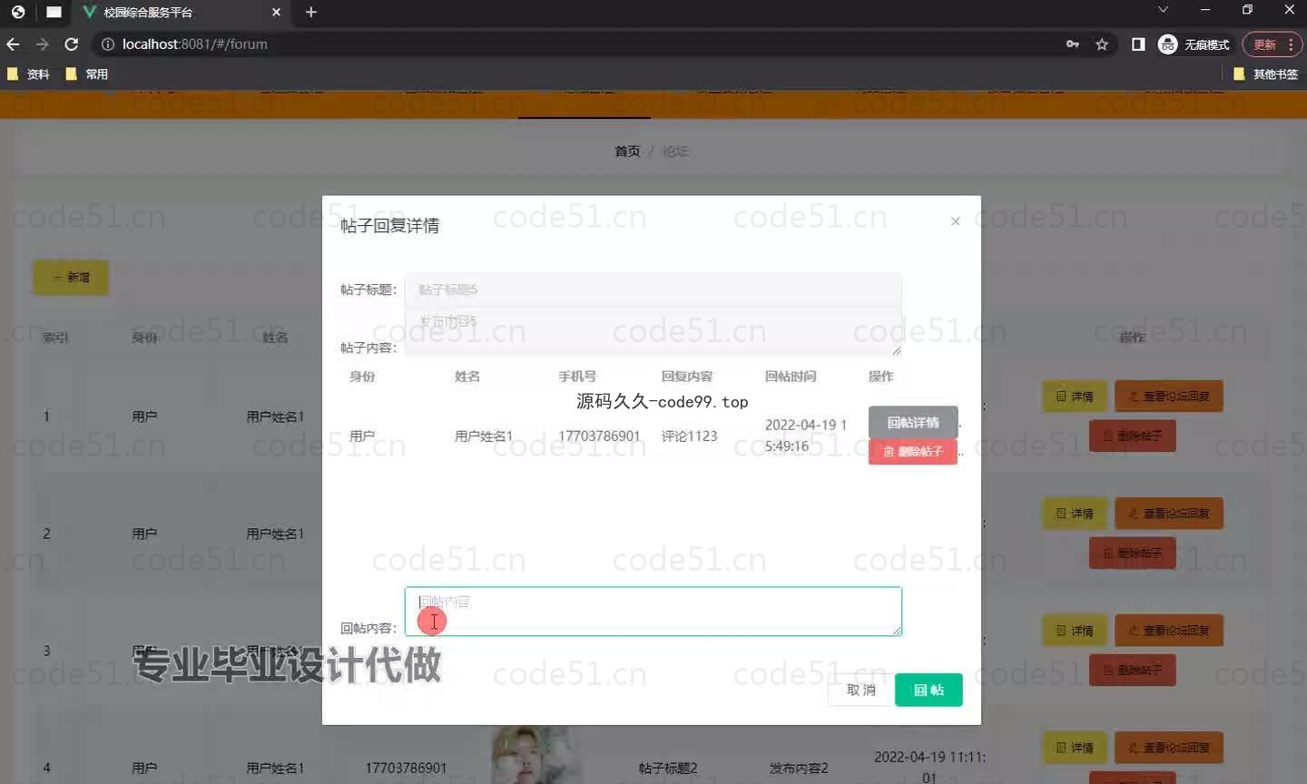Open the tab search dropdown arrow
The height and width of the screenshot is (784, 1307).
(1163, 9)
